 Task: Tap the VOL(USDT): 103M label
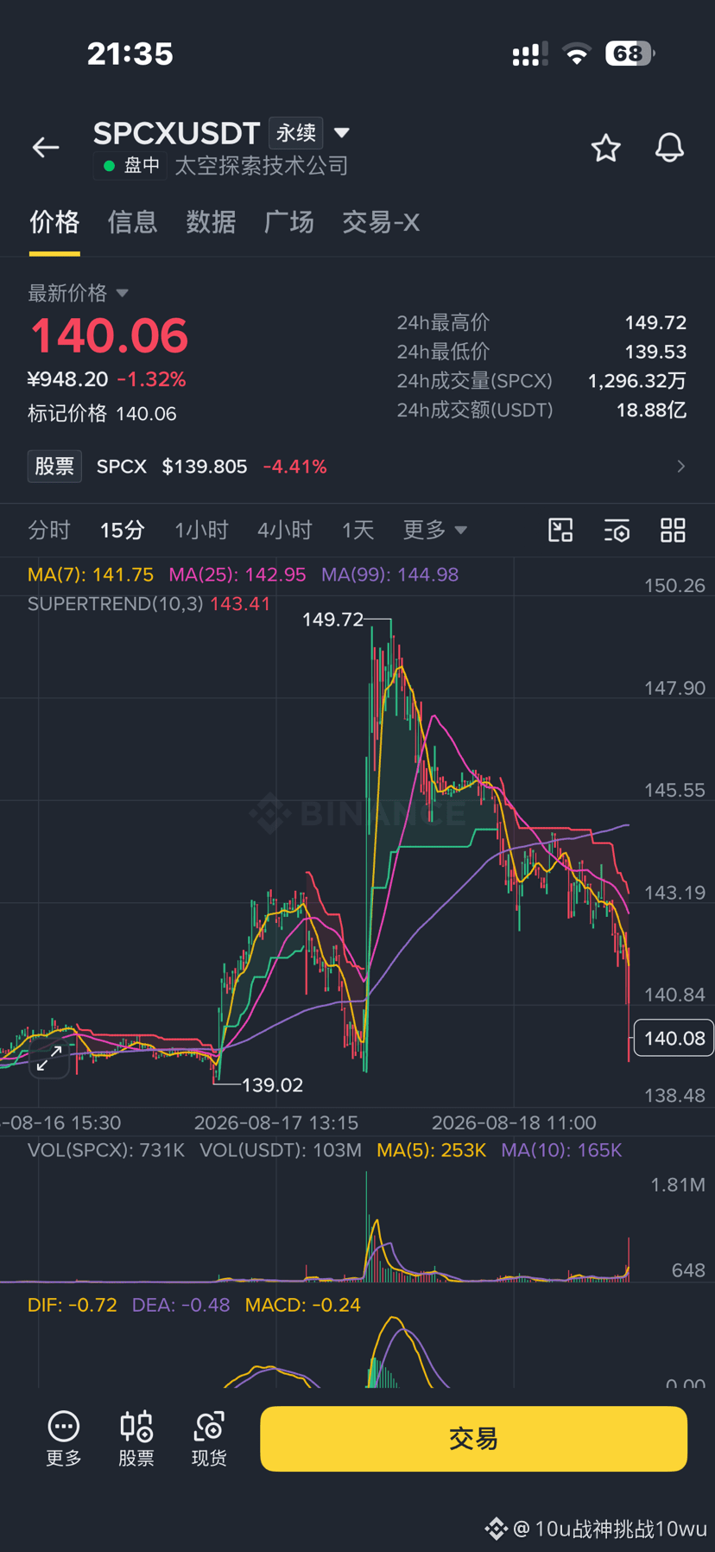[281, 1150]
